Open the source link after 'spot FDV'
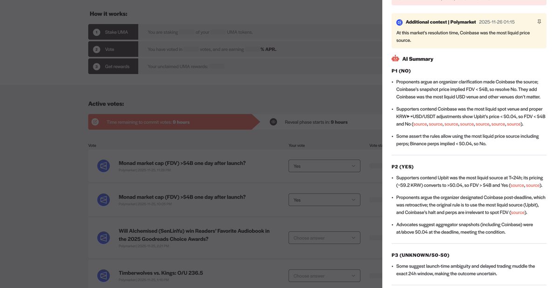The height and width of the screenshot is (288, 559). coord(518,212)
